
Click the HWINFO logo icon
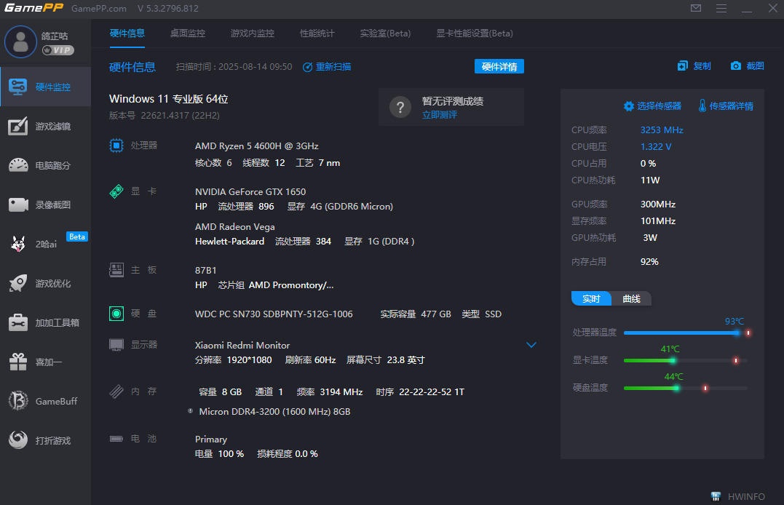tap(716, 496)
